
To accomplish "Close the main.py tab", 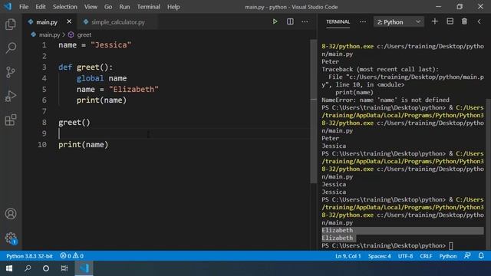I will [69, 21].
